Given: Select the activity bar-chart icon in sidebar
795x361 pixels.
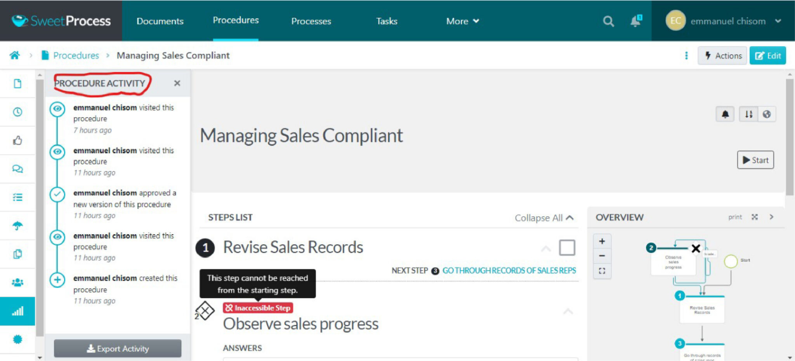Looking at the screenshot, I should click(17, 311).
